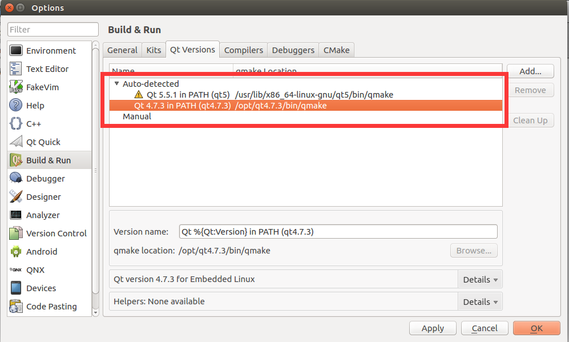The width and height of the screenshot is (569, 342).
Task: Click the QNX sidebar icon
Action: tap(15, 269)
